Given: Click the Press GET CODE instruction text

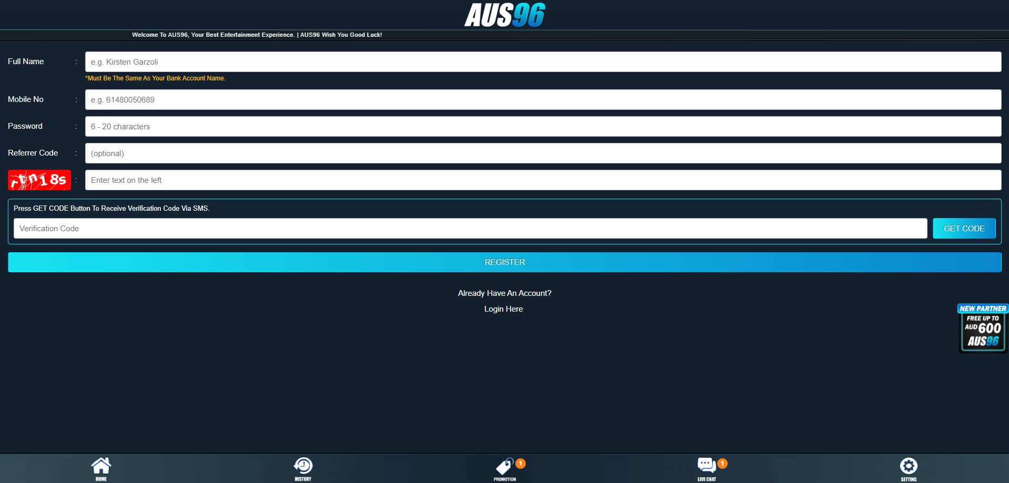Looking at the screenshot, I should 111,208.
